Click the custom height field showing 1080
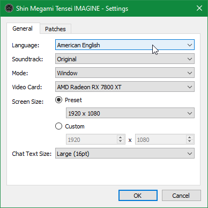208x208 pixels. coord(160,139)
